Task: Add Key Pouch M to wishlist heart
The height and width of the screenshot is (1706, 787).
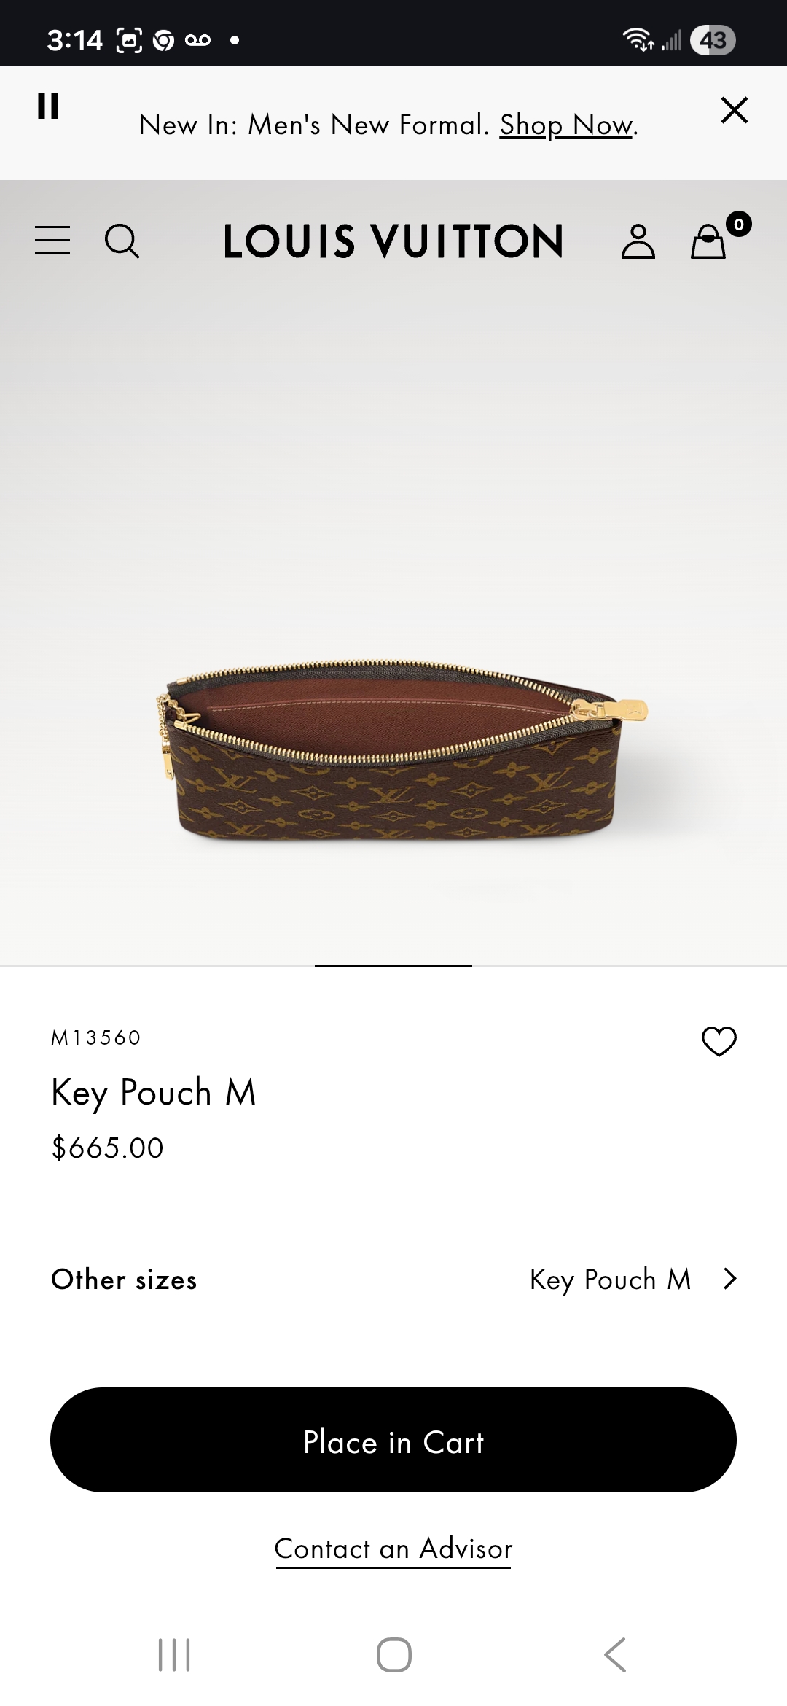Action: (719, 1041)
